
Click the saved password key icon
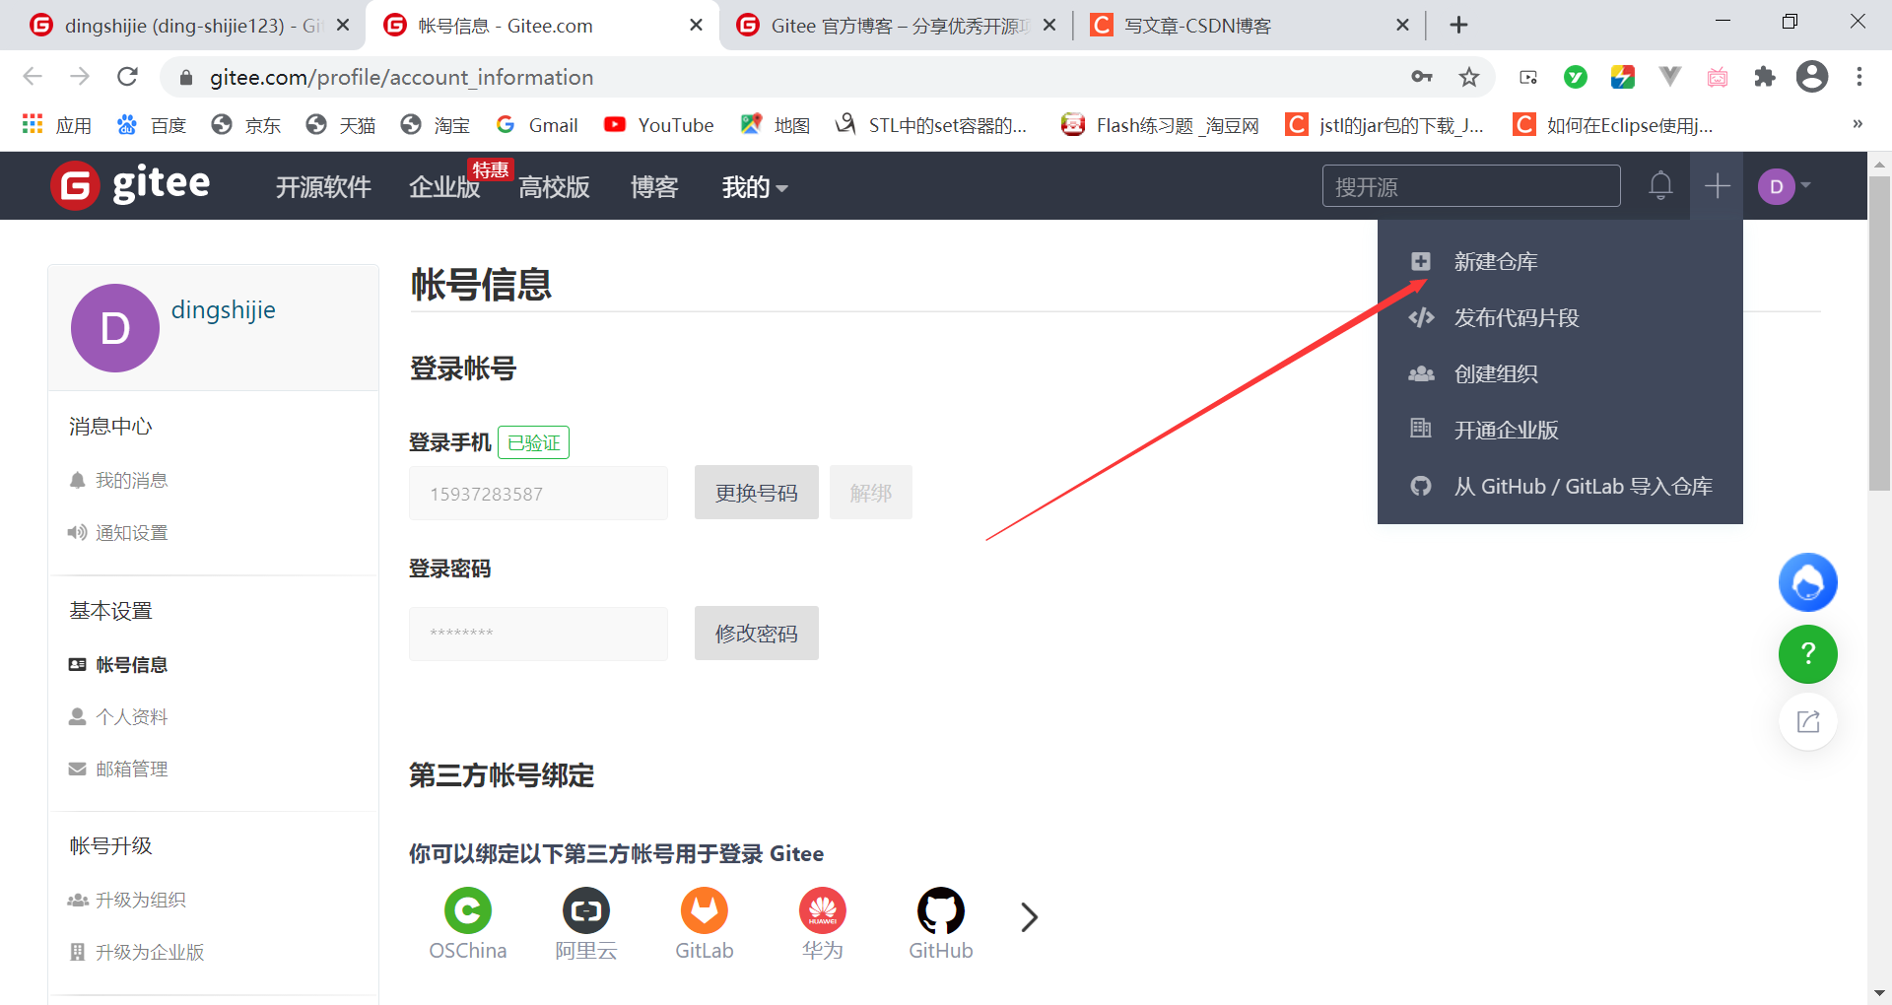pos(1422,77)
